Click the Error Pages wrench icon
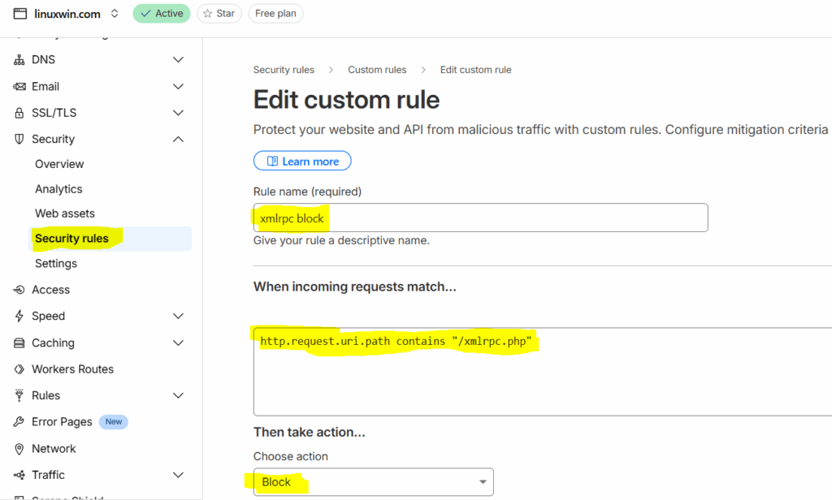This screenshot has height=500, width=832. (x=19, y=422)
